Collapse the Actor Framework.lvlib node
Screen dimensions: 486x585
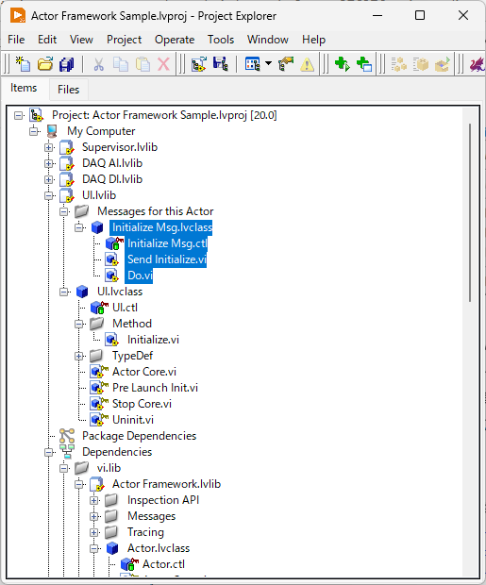click(x=78, y=484)
